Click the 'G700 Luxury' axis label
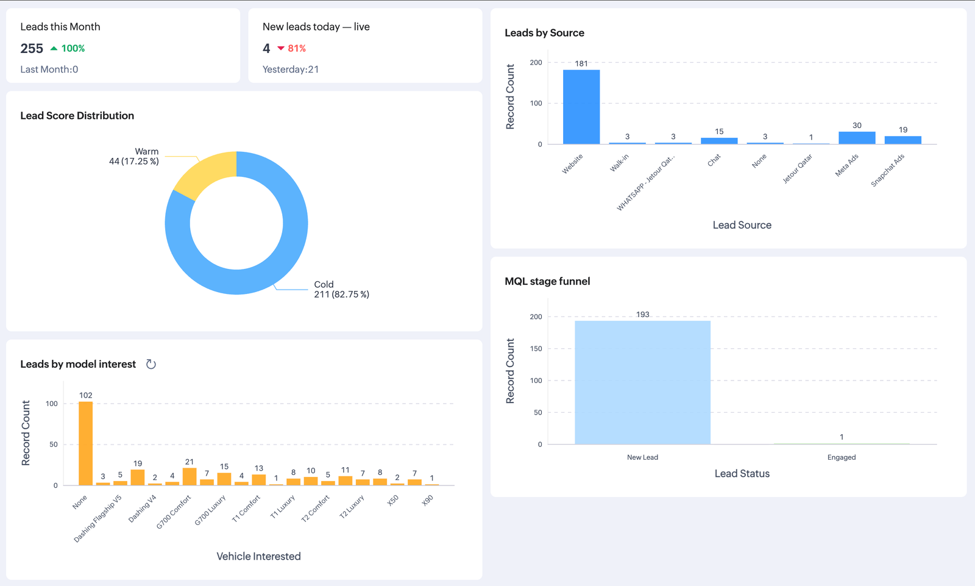This screenshot has height=586, width=975. pos(210,510)
